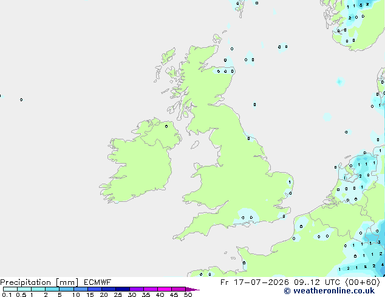Click the Isle of Lewis outline
Screen dimensions: 385x297
click(x=168, y=56)
